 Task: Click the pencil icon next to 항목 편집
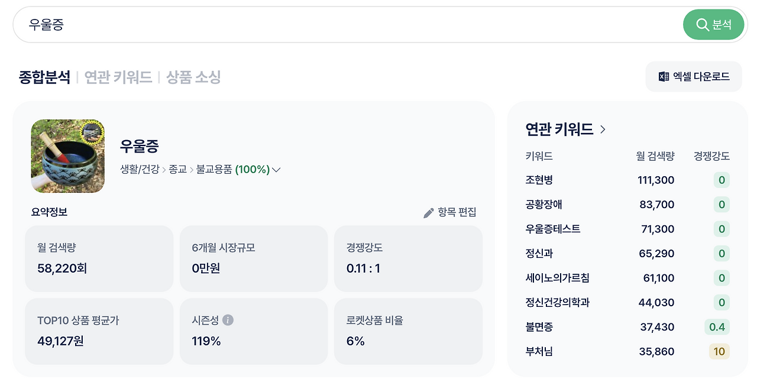[x=428, y=213]
